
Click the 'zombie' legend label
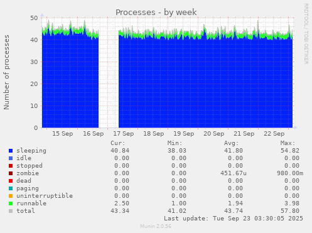tap(28, 173)
